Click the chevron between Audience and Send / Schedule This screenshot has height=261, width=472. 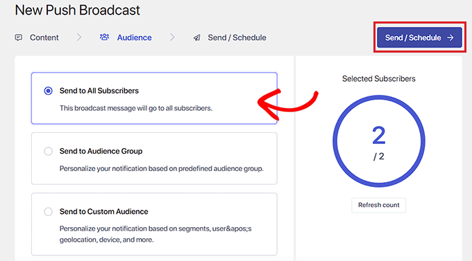coord(172,37)
